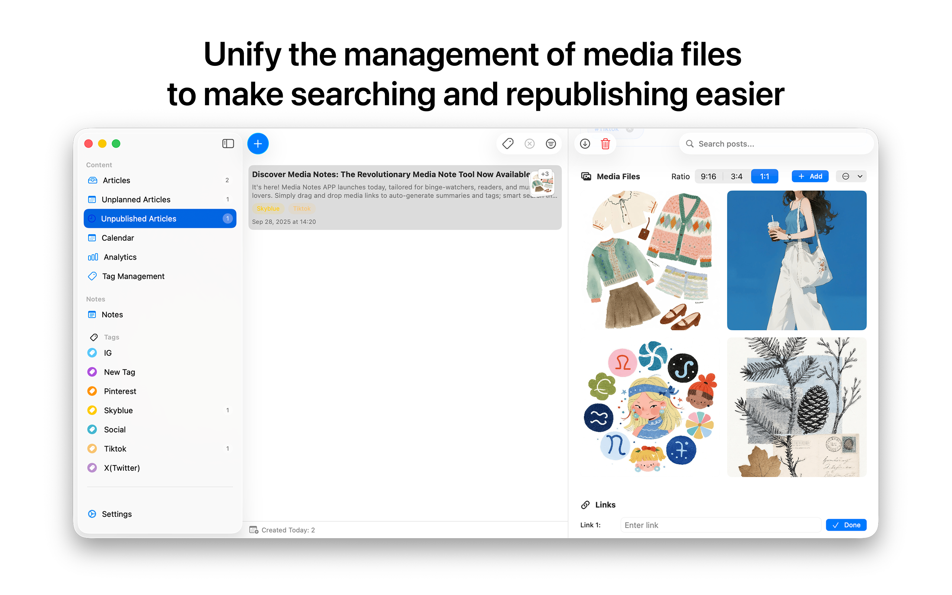Switch to the Unplanned Articles section
Screen dimensions: 952x595
coord(136,200)
